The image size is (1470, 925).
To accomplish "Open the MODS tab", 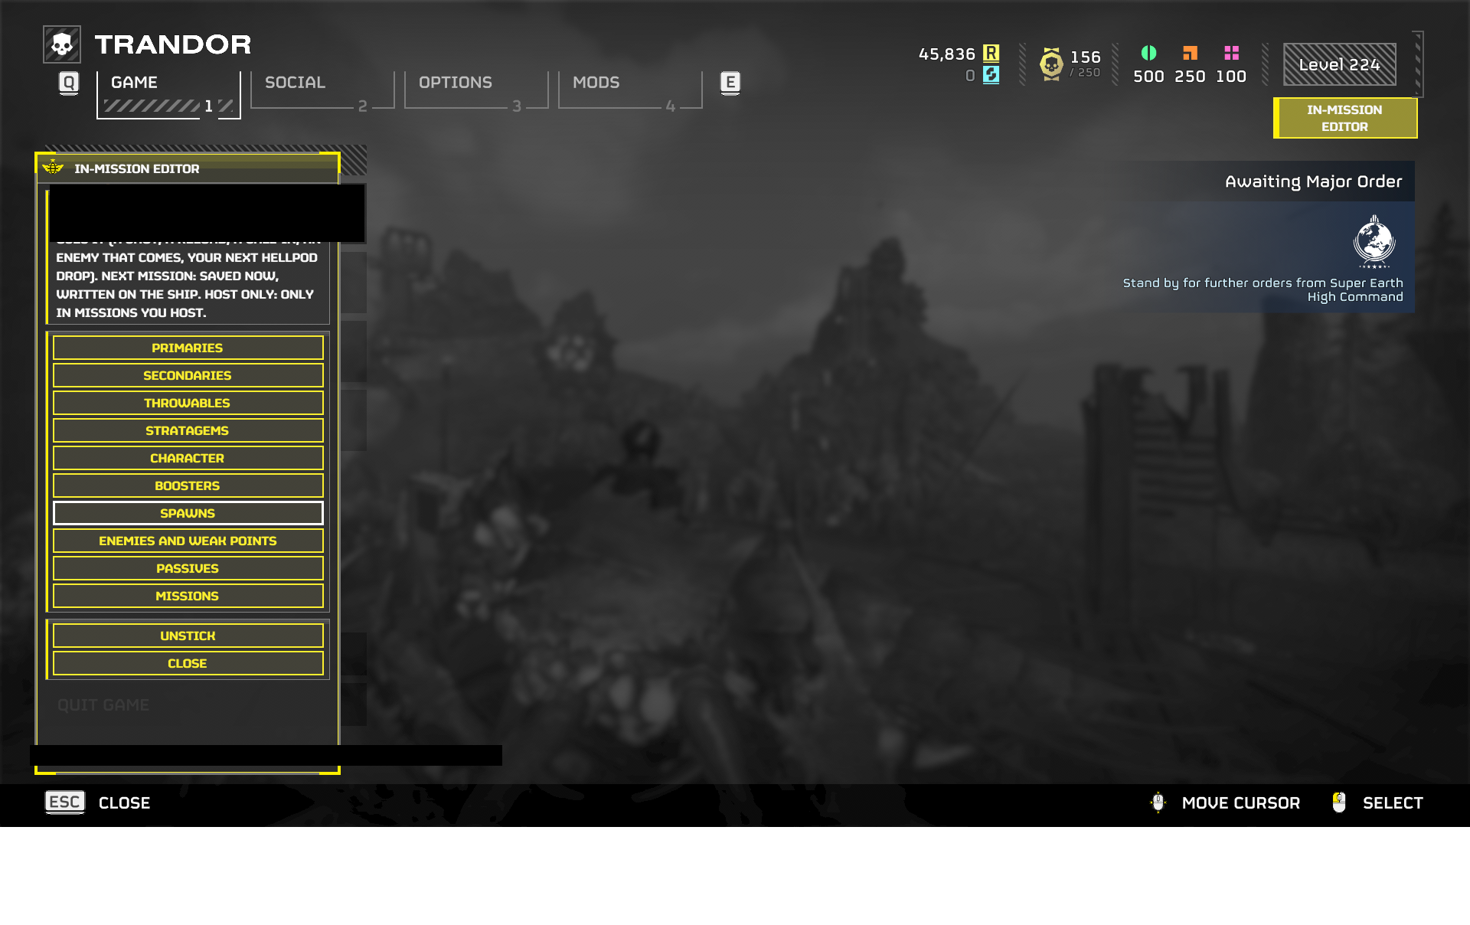I will 630,90.
